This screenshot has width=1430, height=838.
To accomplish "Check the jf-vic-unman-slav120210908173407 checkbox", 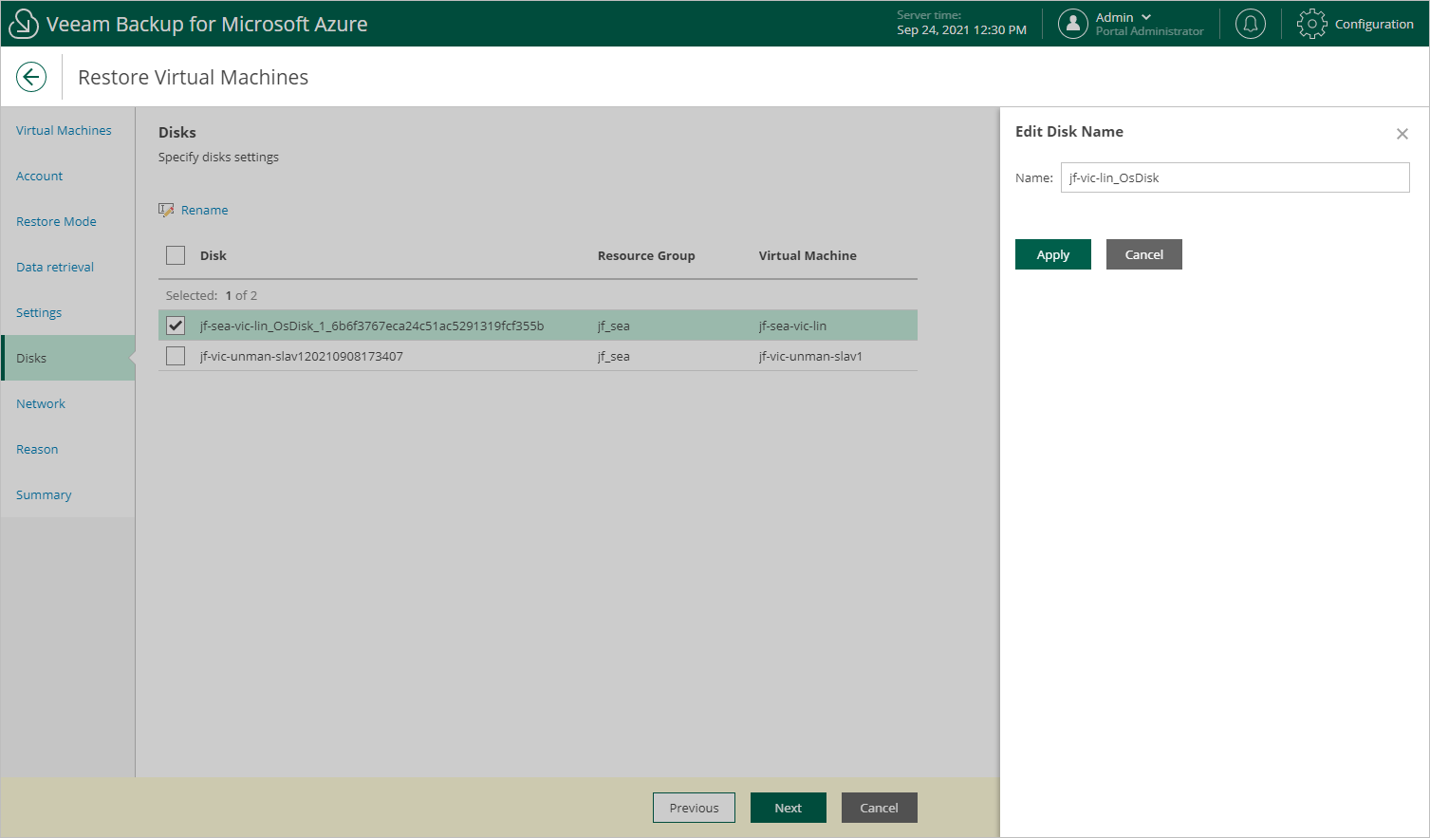I will pyautogui.click(x=176, y=356).
